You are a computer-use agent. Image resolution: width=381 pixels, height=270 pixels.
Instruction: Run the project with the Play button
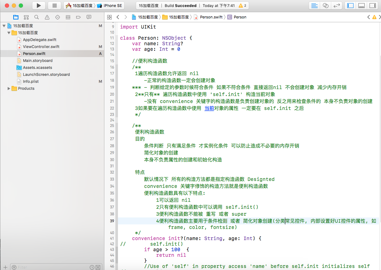pyautogui.click(x=39, y=5)
